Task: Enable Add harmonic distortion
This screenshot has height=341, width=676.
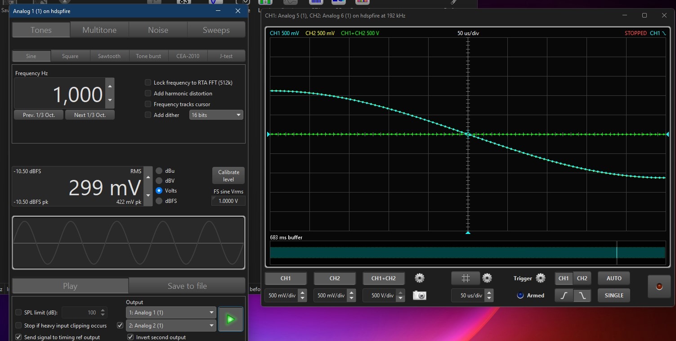Action: (x=148, y=93)
